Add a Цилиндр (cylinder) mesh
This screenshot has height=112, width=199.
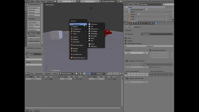pos(96,36)
